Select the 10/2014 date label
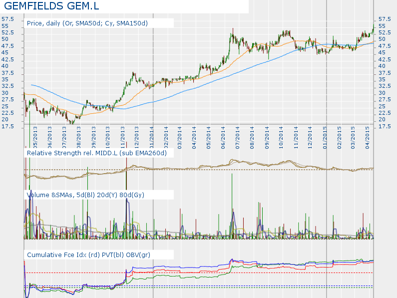Image resolution: width=397 pixels, height=298 pixels. coord(281,137)
